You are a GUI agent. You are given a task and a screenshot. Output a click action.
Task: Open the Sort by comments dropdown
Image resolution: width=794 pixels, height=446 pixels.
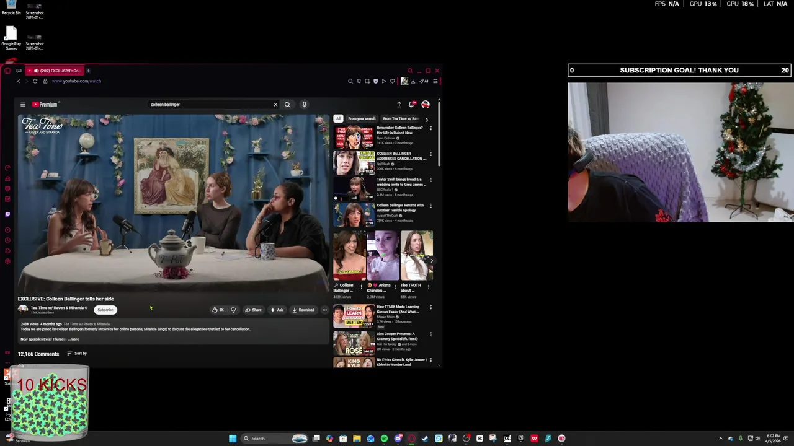(77, 354)
